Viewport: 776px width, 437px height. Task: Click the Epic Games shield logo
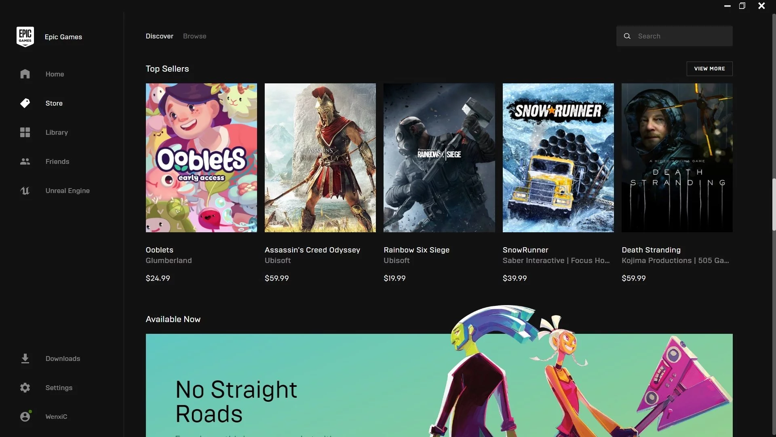[x=25, y=37]
